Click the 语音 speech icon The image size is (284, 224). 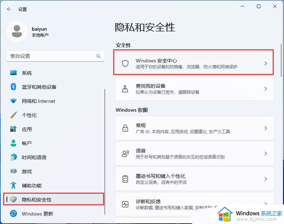pos(125,154)
